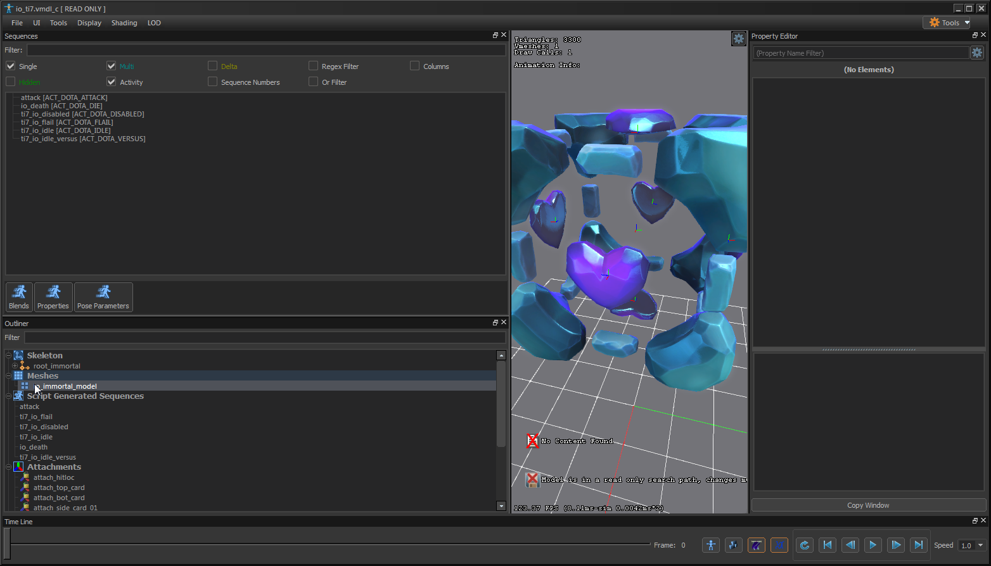Click the attach_hitloc attachment icon

coord(25,477)
